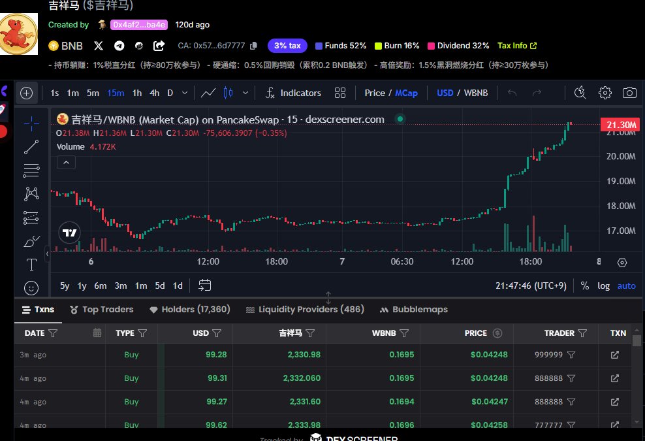Select the Fibonacci retracement lines tool
Image resolution: width=645 pixels, height=441 pixels.
(x=31, y=171)
